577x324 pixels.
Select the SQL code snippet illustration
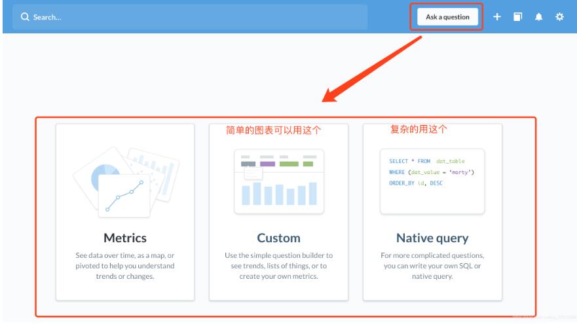pyautogui.click(x=432, y=181)
